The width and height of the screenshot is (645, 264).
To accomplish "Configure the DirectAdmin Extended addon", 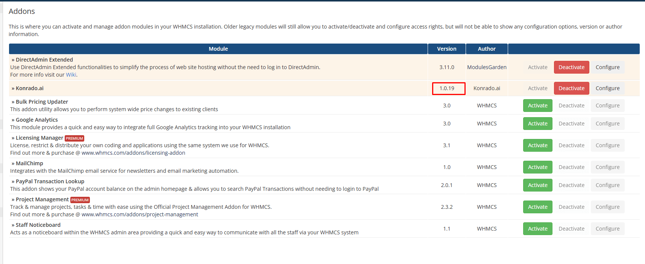I will tap(607, 67).
